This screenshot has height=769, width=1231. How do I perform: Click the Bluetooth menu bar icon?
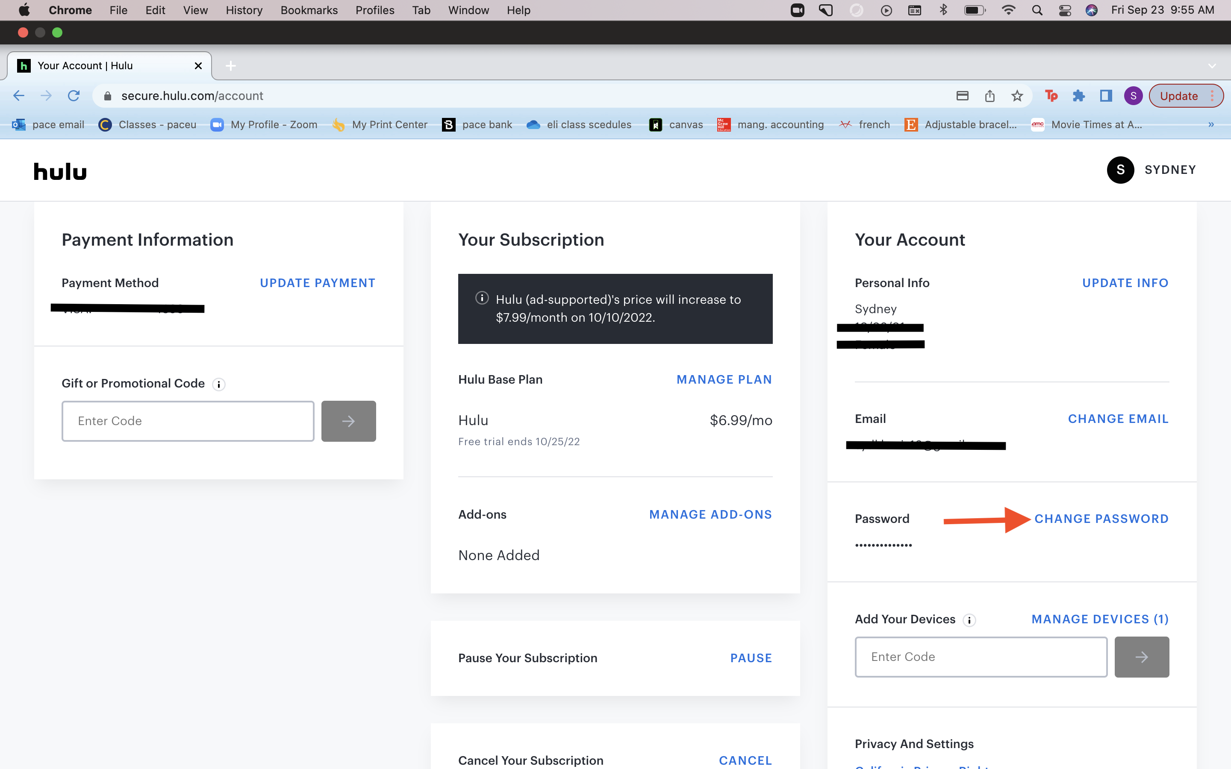tap(944, 10)
